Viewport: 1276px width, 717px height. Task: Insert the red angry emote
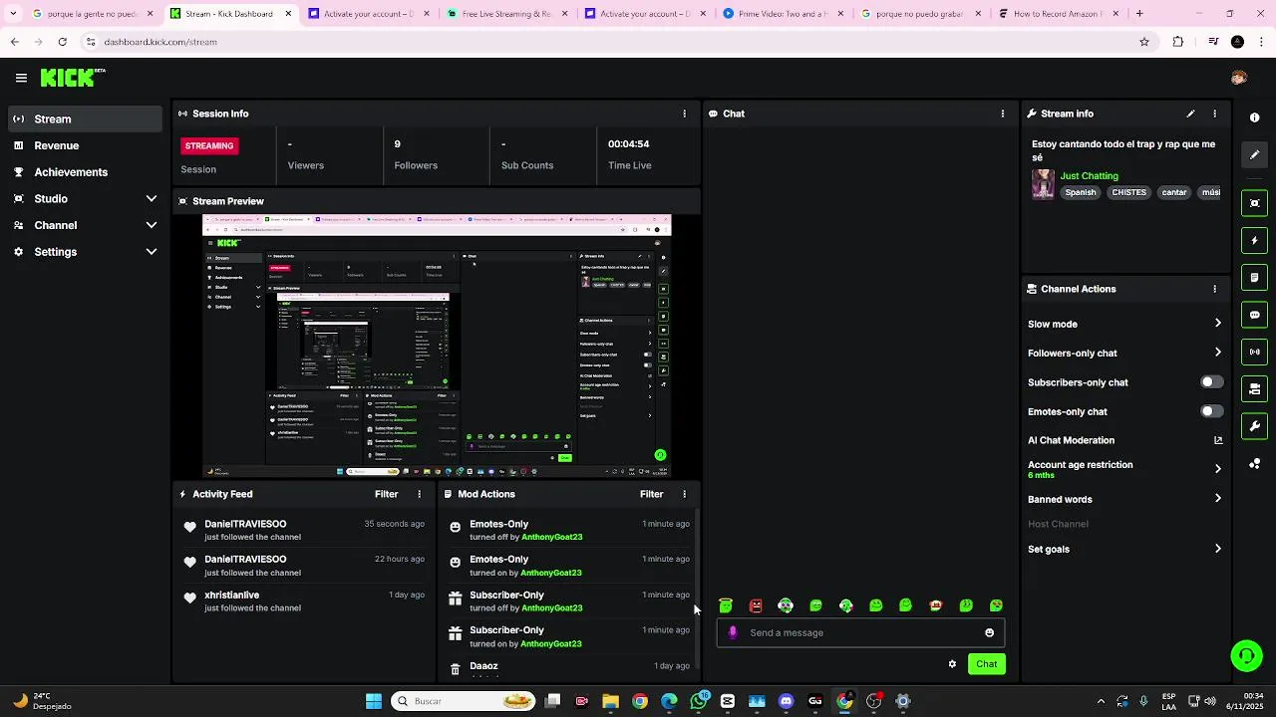[x=756, y=605]
